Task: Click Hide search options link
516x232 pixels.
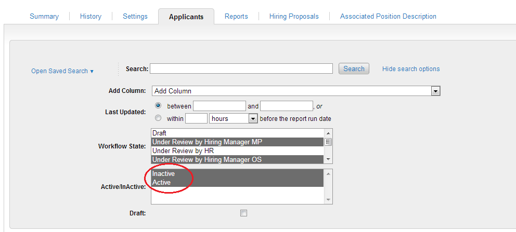Action: pyautogui.click(x=411, y=69)
